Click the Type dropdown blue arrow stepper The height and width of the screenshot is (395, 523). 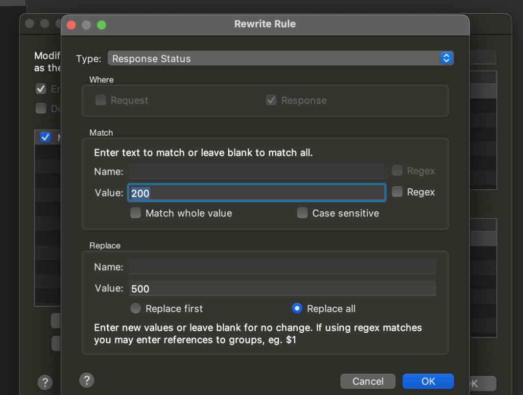point(446,59)
